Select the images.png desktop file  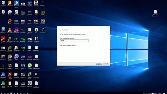36,3
